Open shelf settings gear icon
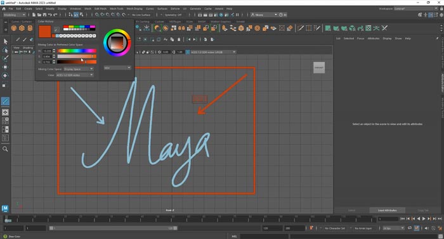This screenshot has height=239, width=444. [5, 29]
